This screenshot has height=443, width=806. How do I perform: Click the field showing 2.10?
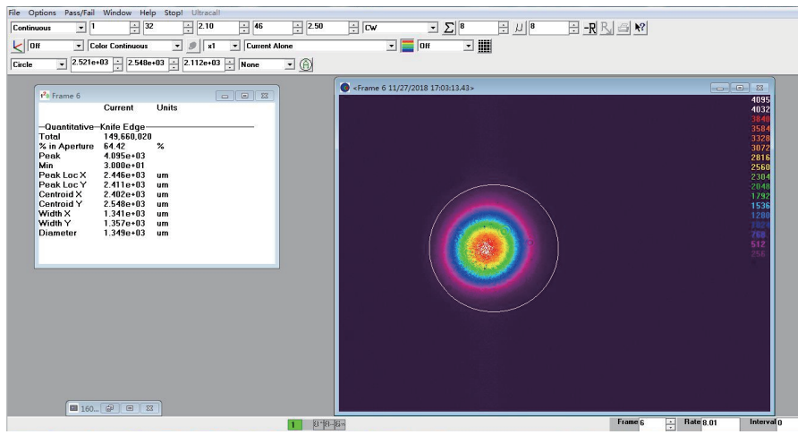click(x=218, y=27)
